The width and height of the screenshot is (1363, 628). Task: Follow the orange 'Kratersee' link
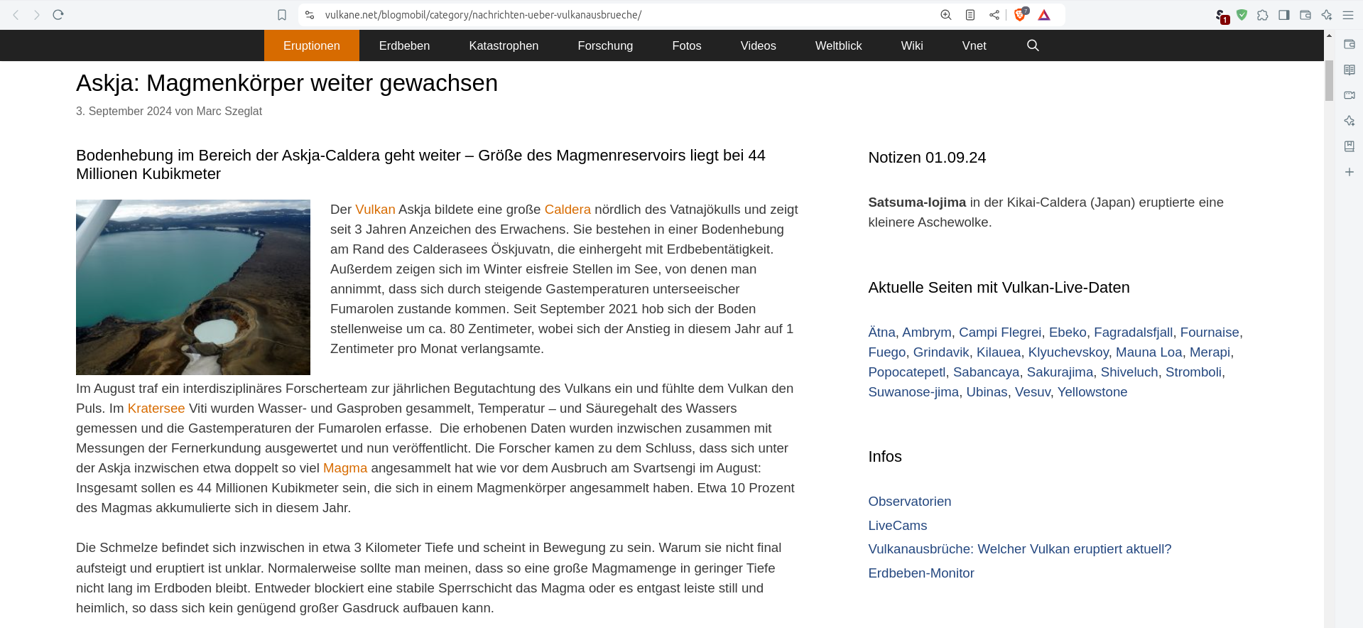[156, 408]
